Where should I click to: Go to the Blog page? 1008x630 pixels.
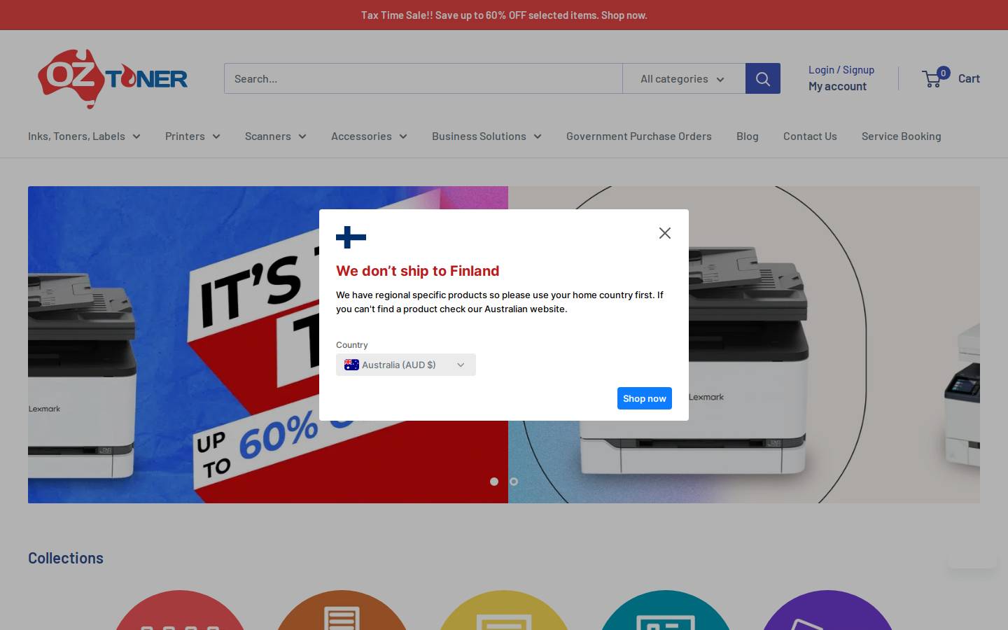tap(748, 136)
